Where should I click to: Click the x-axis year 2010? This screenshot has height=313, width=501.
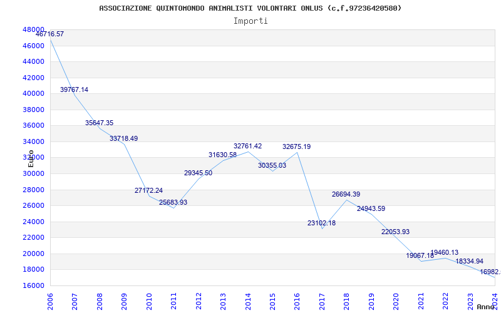click(149, 302)
